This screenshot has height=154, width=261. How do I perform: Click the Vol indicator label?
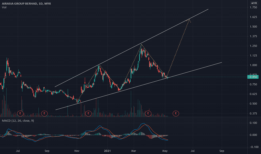[4, 7]
